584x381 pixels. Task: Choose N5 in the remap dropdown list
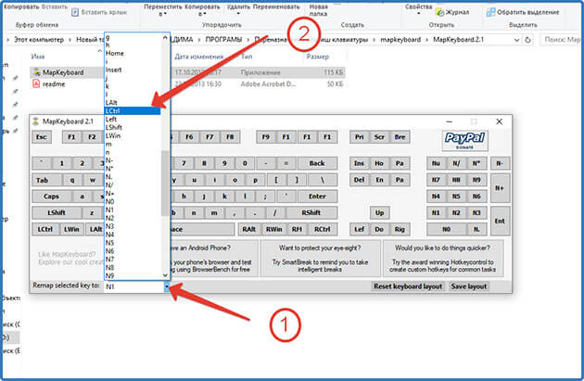pos(133,243)
